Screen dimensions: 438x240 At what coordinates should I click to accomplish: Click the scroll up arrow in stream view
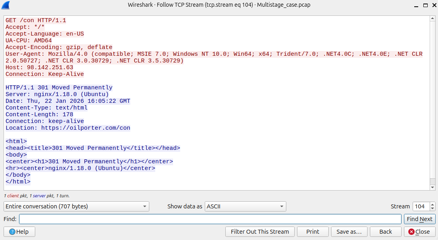click(x=432, y=19)
